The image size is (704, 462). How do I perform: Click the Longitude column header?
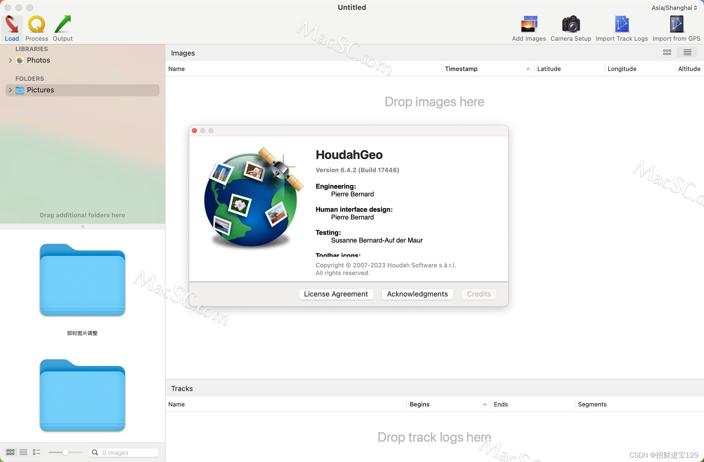[639, 69]
